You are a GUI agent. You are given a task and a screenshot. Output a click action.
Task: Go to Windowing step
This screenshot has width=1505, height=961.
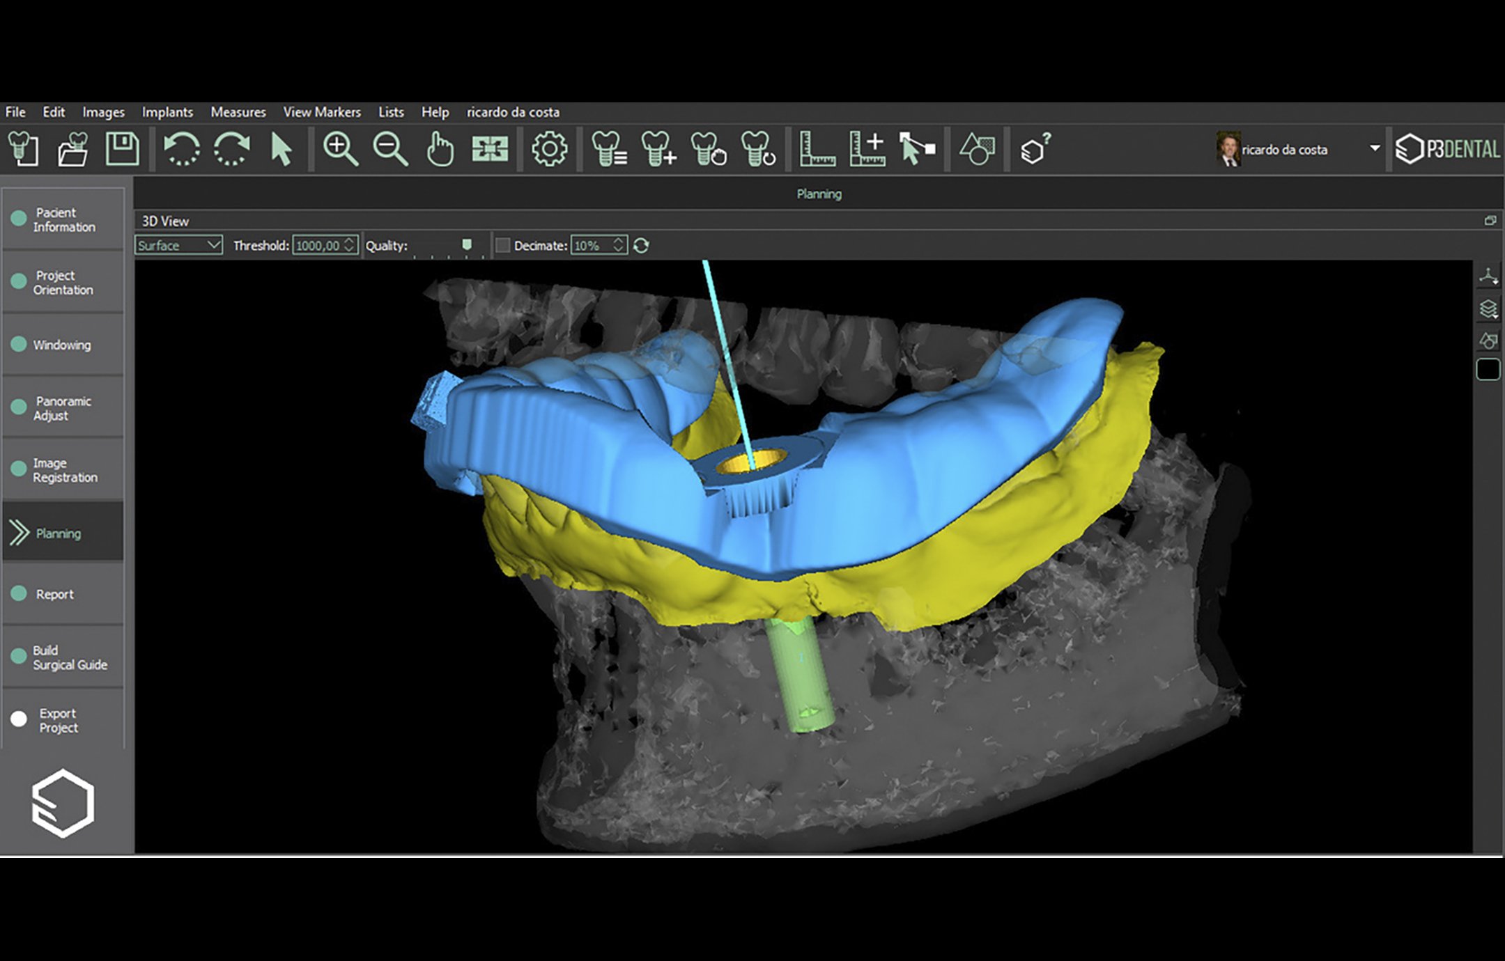[x=63, y=345]
